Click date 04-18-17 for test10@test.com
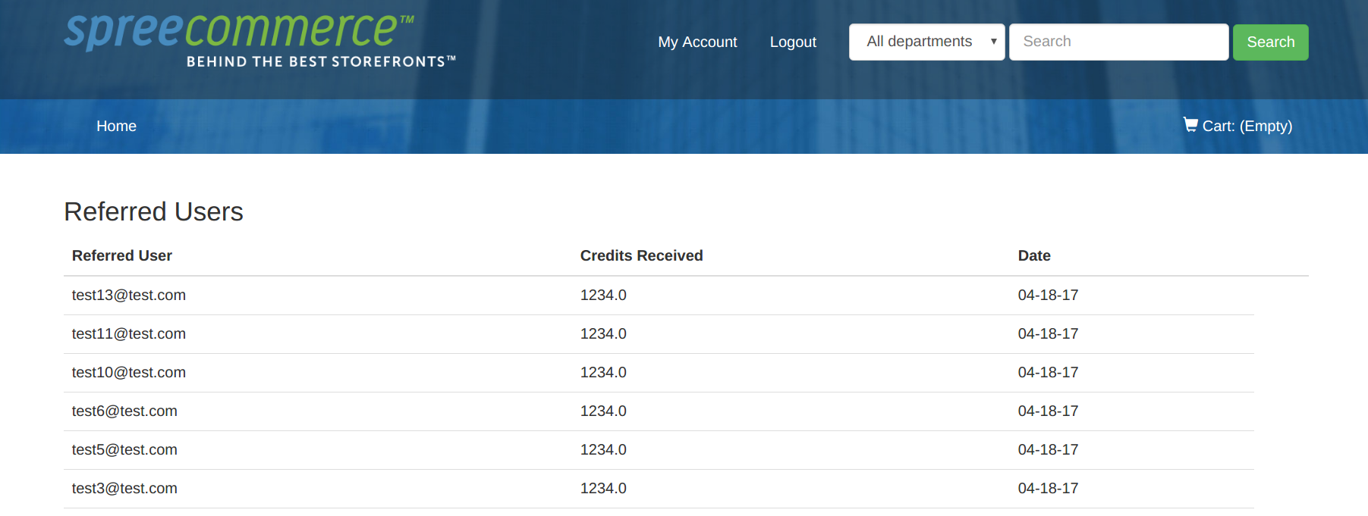 pos(1048,373)
